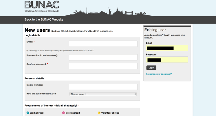Click the Personal details section title
This screenshot has height=116, width=216.
[x=34, y=78]
